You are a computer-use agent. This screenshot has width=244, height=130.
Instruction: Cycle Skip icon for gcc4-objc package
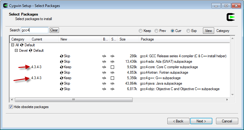pos(62,89)
